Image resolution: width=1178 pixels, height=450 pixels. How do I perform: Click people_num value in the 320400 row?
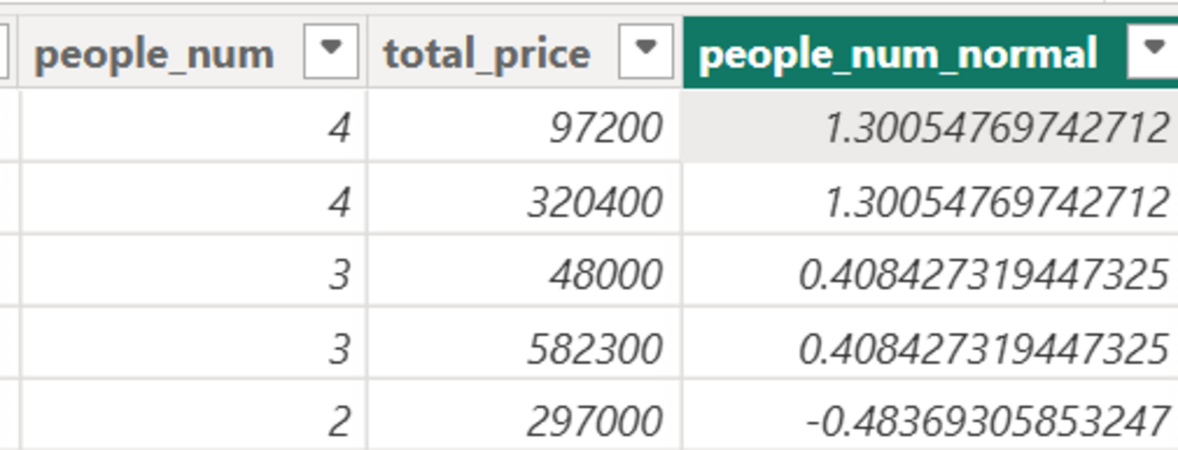coord(338,201)
